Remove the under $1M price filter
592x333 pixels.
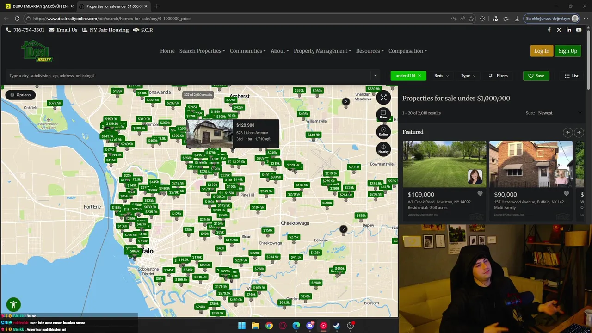pos(419,76)
